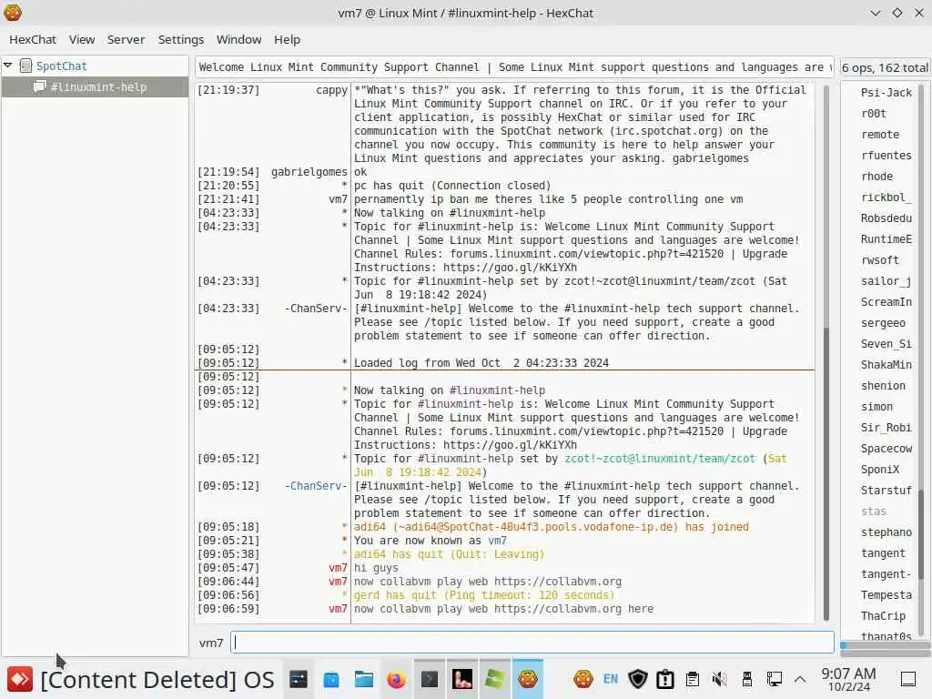932x699 pixels.
Task: Open goo.gl upgrade link in 09:05:12 topic
Action: pos(510,444)
